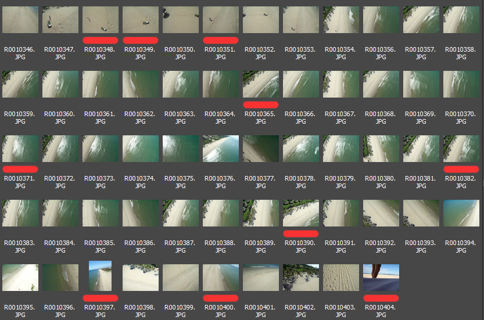484x320 pixels.
Task: Select thumbnail R0010392.JPG
Action: 381,213
